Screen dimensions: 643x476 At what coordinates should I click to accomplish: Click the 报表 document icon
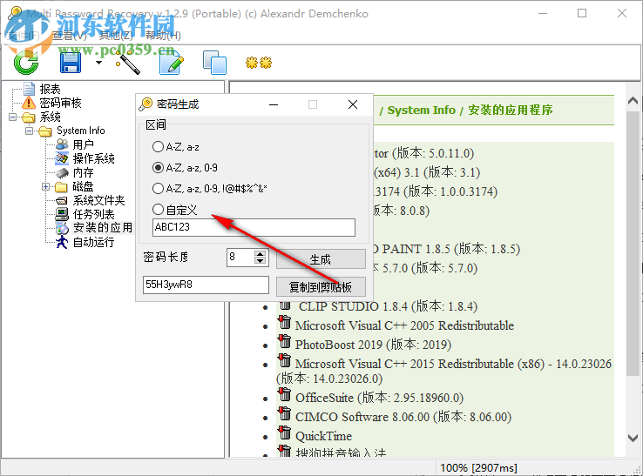pyautogui.click(x=29, y=89)
